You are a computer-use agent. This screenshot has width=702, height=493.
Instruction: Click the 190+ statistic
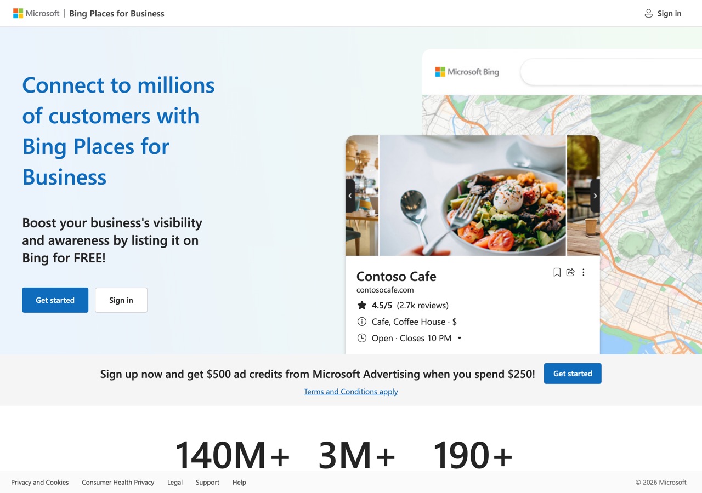473,455
